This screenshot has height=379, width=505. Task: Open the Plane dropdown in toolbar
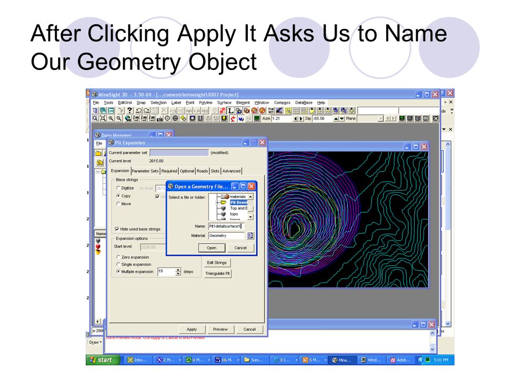381,118
